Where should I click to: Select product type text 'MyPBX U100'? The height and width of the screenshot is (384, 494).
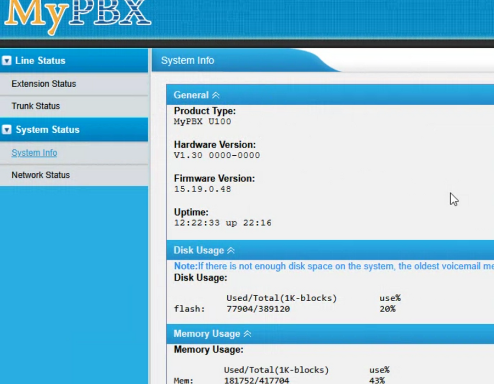202,121
